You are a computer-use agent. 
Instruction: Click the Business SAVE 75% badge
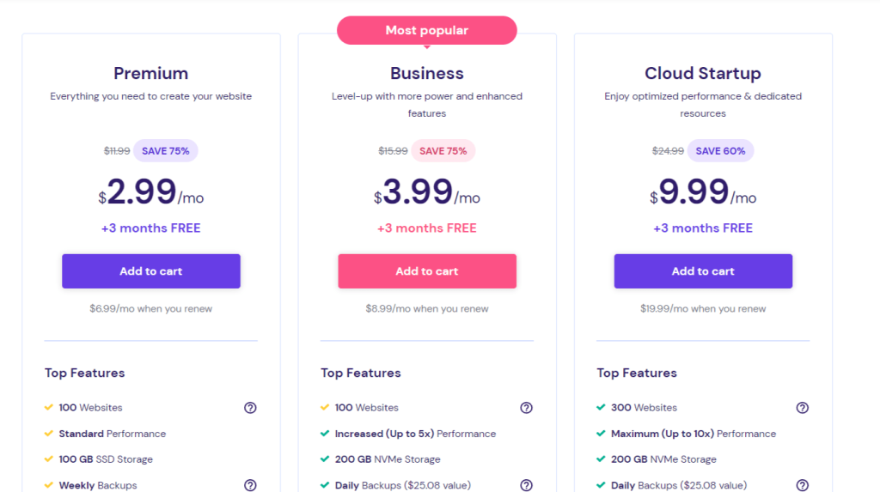tap(443, 151)
